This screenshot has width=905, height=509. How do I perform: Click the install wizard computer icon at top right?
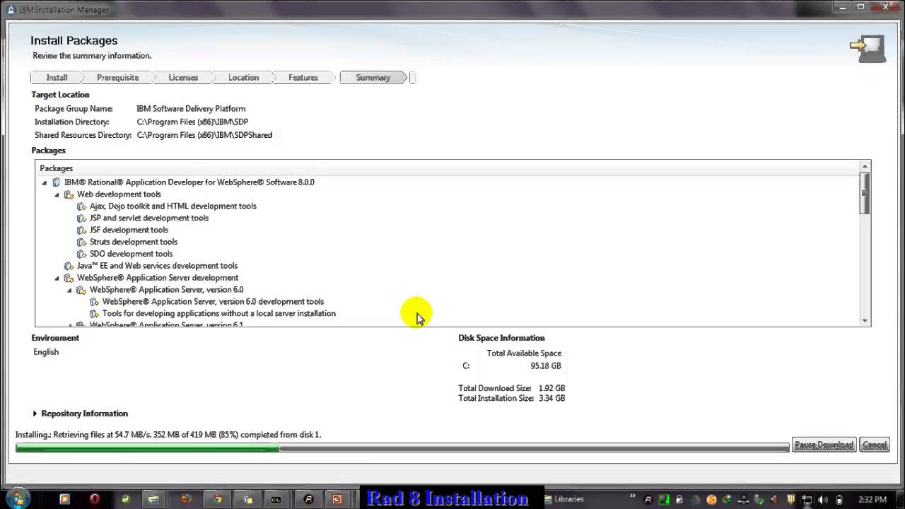point(868,49)
